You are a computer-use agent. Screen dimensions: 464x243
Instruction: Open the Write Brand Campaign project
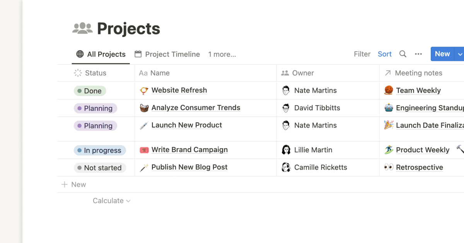pyautogui.click(x=189, y=150)
